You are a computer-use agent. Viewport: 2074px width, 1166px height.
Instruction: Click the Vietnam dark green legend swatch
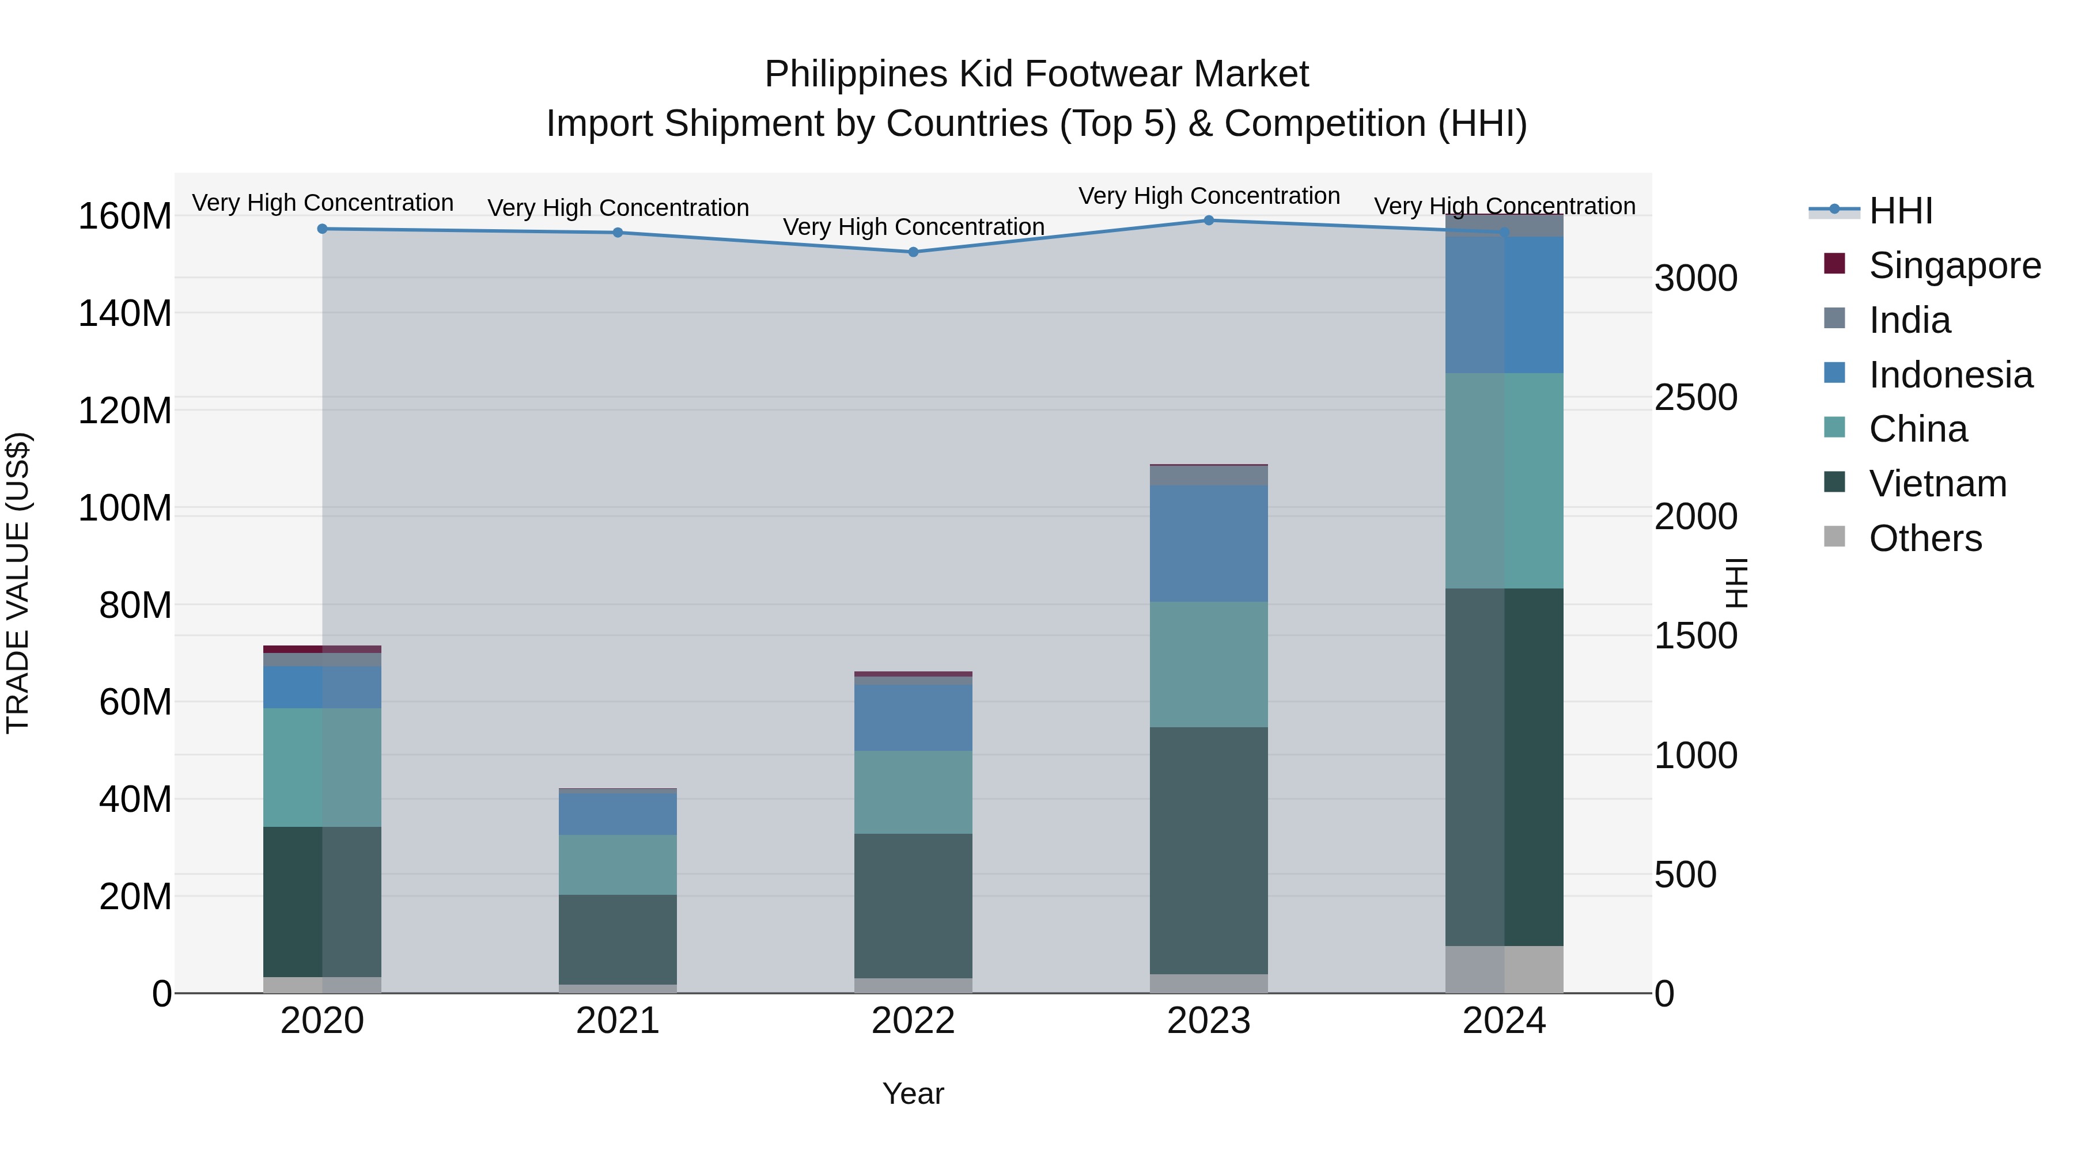point(1834,481)
